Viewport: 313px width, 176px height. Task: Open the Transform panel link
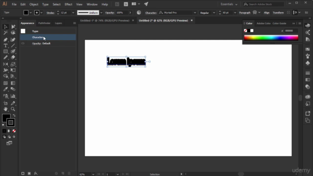278,13
